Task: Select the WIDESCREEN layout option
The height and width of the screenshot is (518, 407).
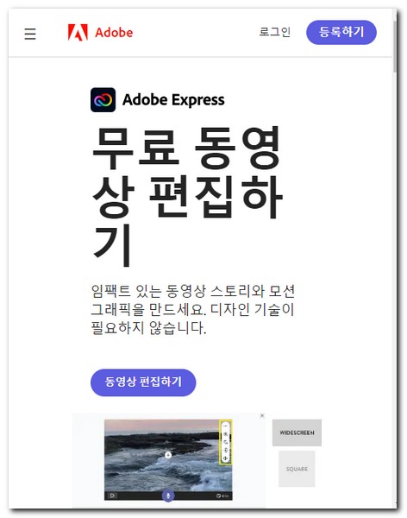Action: click(x=297, y=433)
